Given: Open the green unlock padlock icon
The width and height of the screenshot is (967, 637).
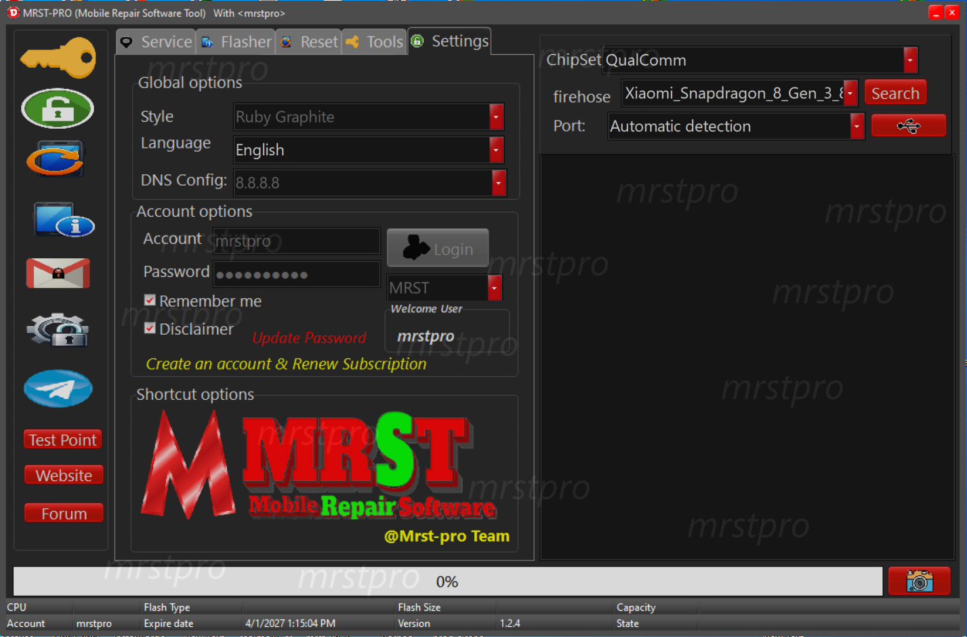Looking at the screenshot, I should coord(58,108).
